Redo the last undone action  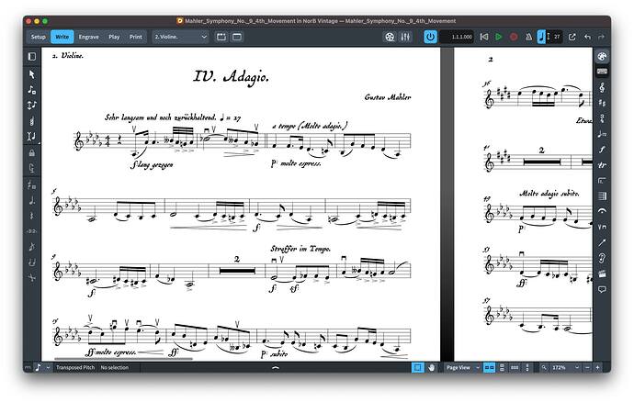(601, 37)
